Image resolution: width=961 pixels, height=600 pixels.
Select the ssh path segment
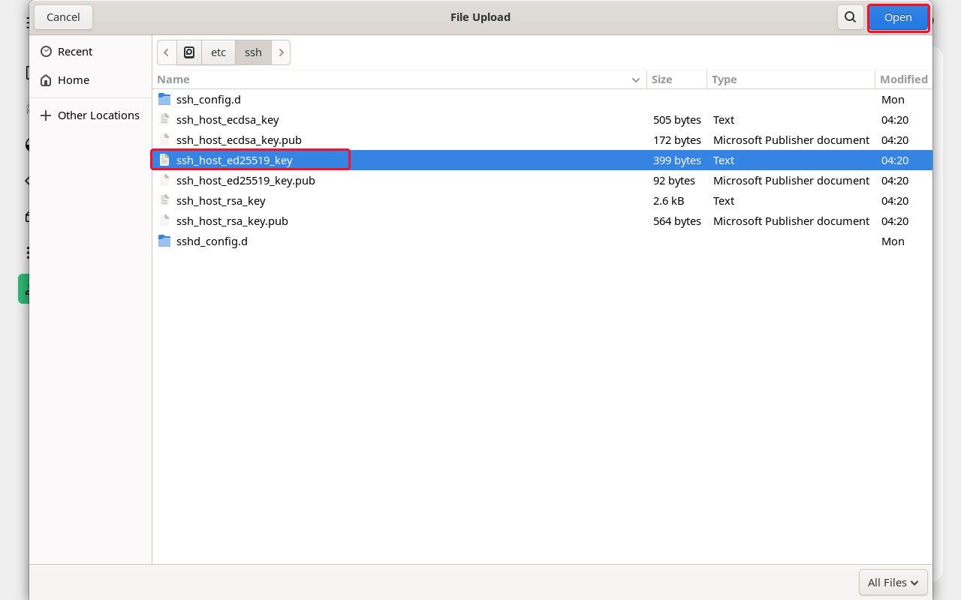click(x=253, y=52)
